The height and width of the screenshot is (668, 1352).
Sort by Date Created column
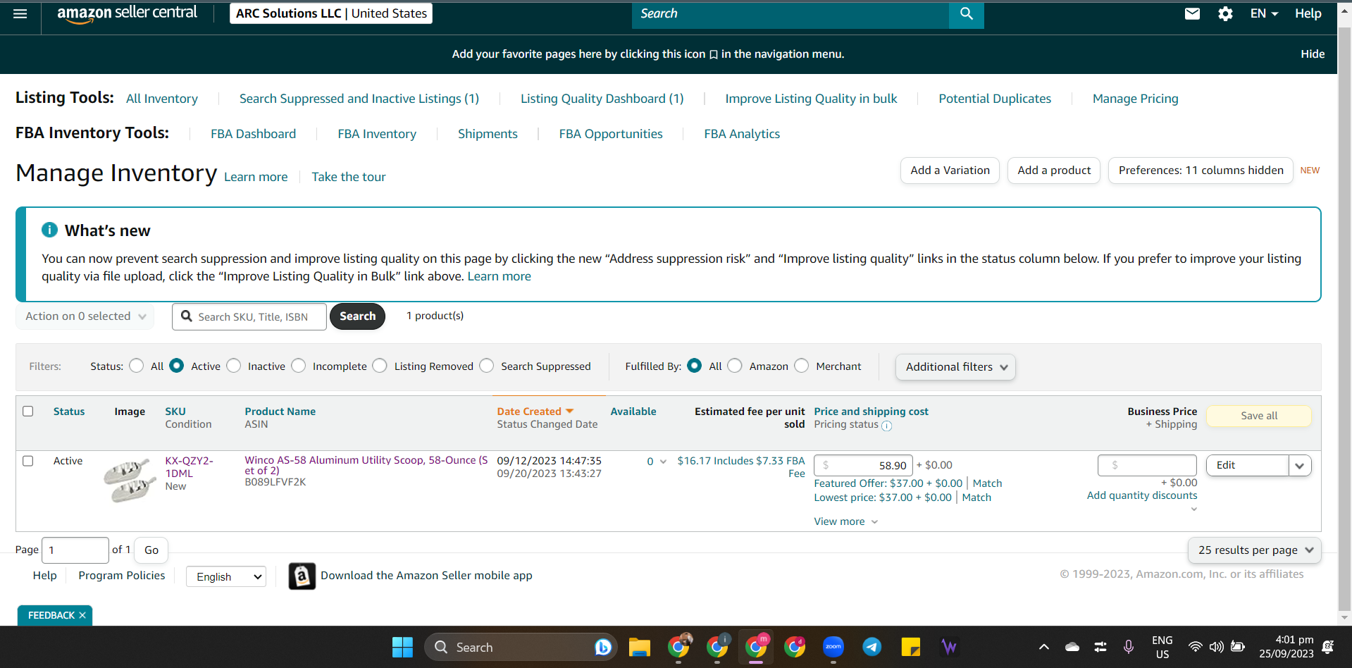coord(535,412)
